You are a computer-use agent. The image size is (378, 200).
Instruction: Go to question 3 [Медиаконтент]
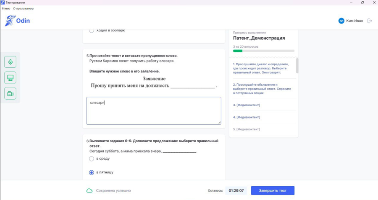[247, 105]
